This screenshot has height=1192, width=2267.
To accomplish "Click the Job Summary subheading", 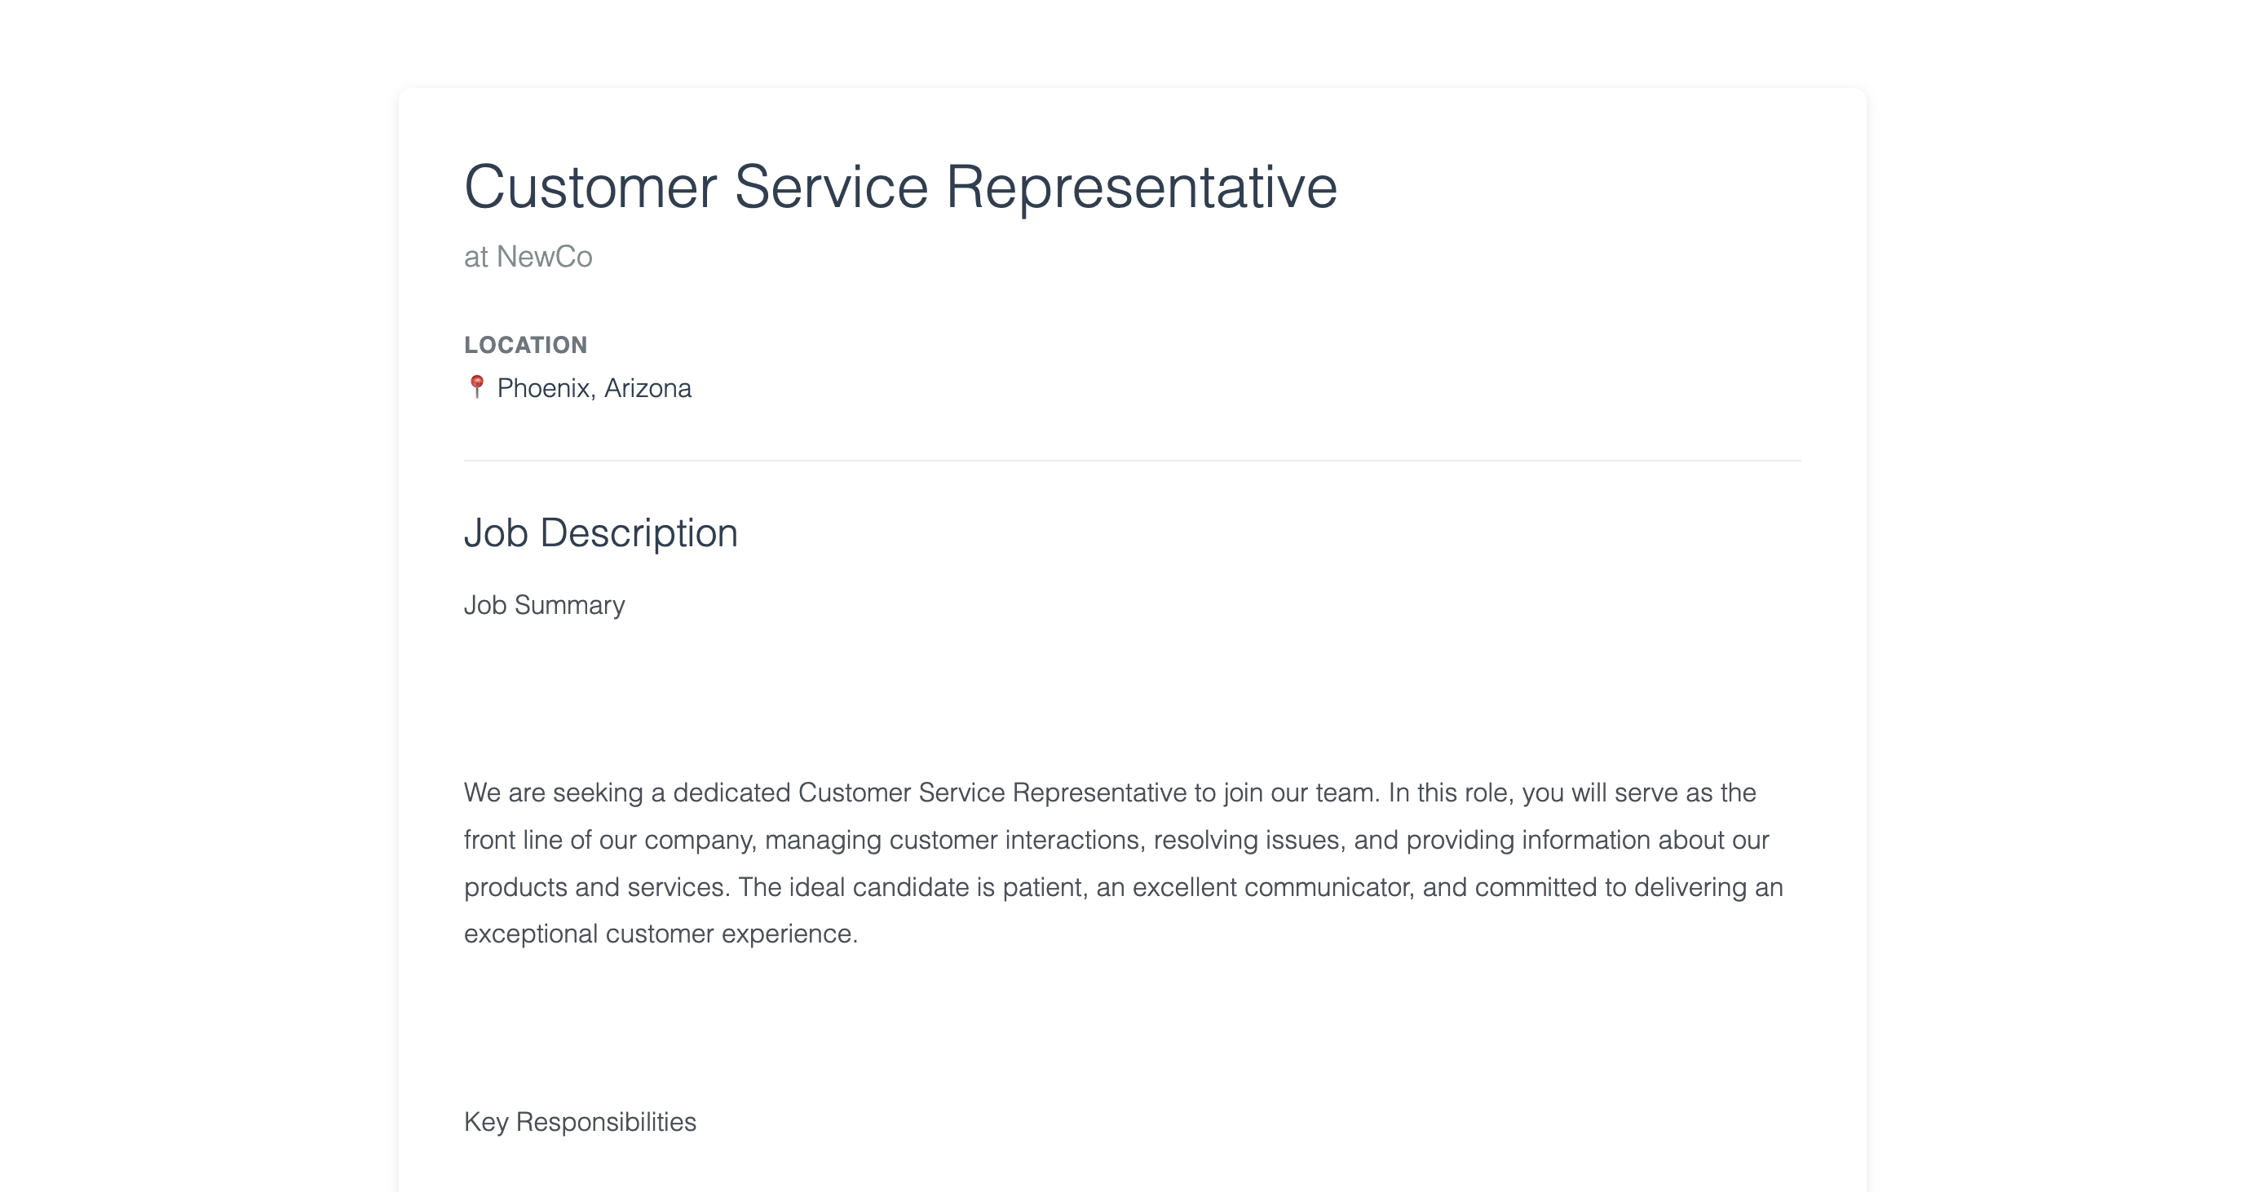I will click(x=544, y=605).
